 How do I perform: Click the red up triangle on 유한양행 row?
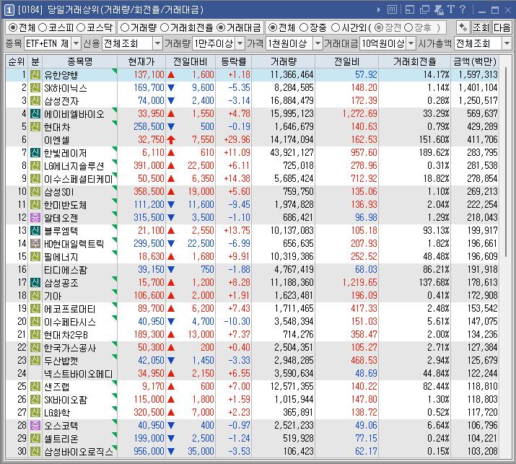171,75
